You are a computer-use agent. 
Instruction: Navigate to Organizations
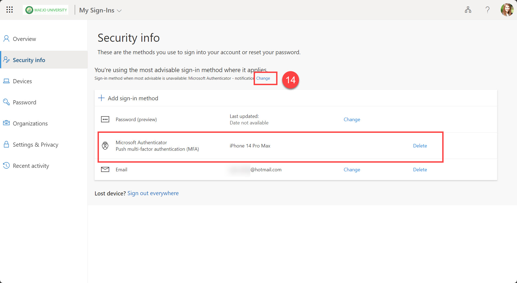(x=30, y=123)
